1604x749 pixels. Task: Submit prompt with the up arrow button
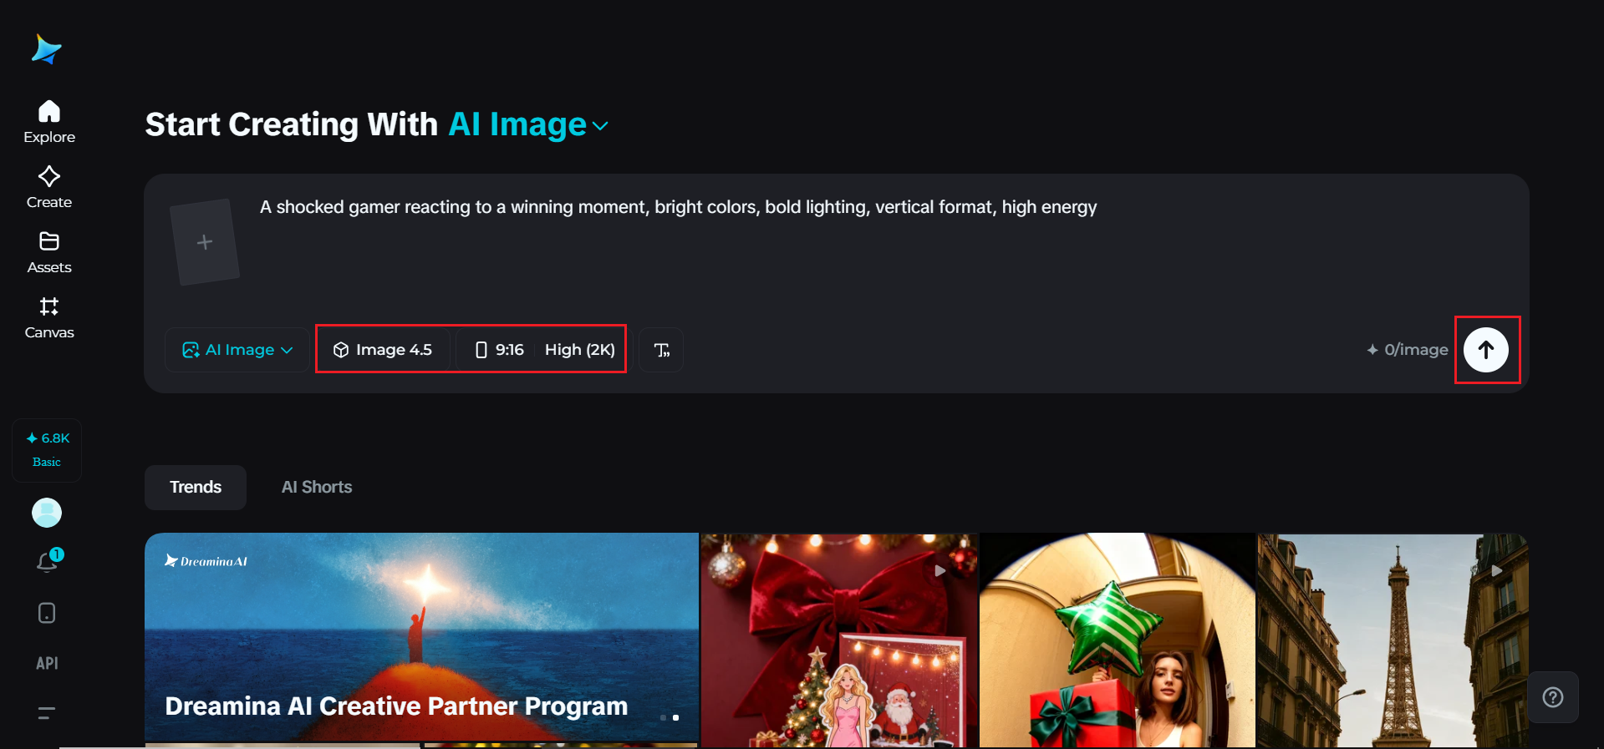click(x=1486, y=350)
